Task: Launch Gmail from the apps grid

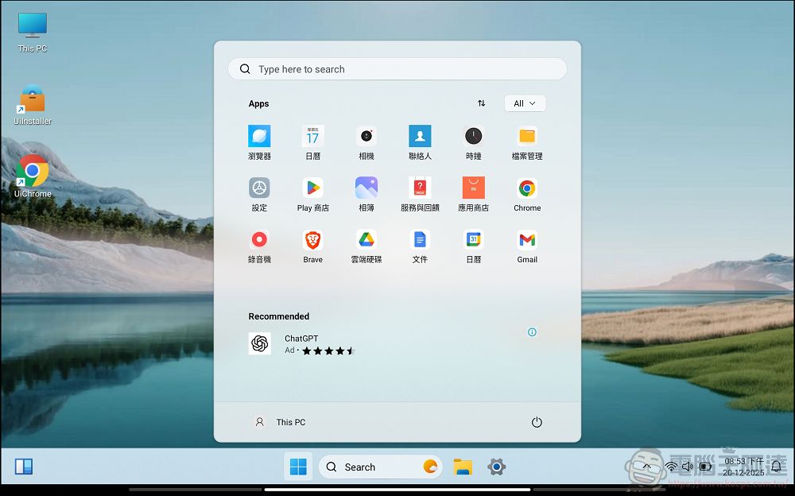Action: 526,246
